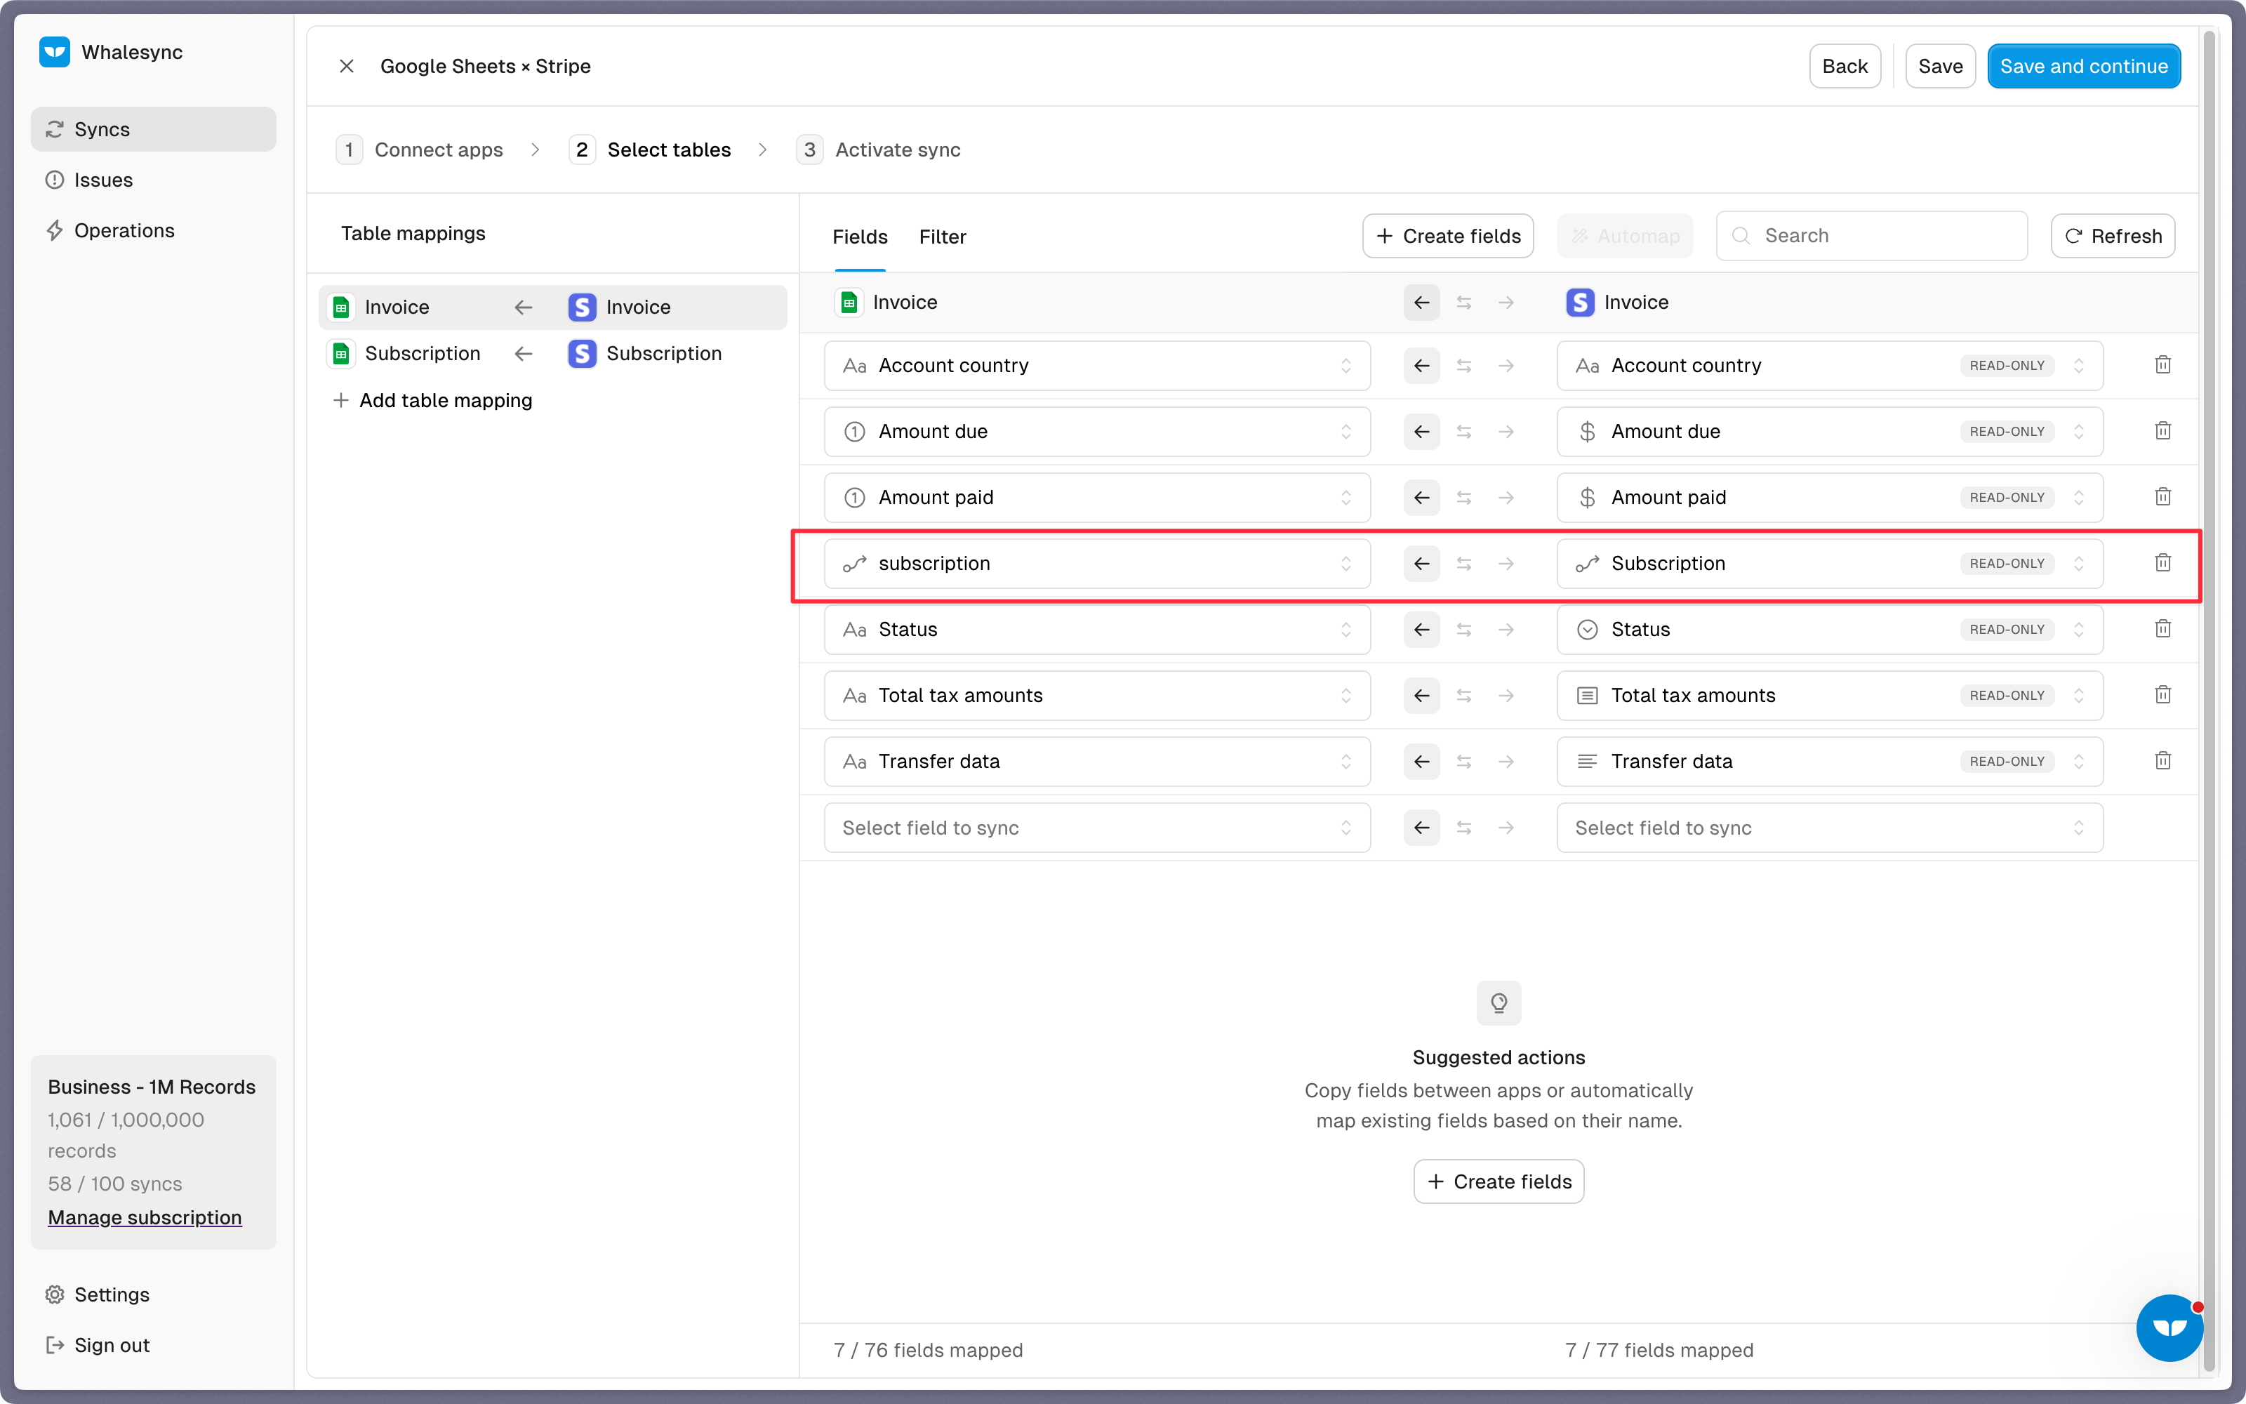
Task: Set all Invoice fields to left sync direction
Action: click(1421, 303)
